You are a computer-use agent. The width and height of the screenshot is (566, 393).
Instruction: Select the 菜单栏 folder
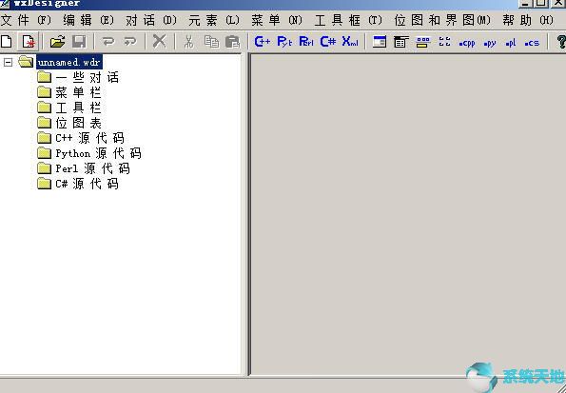(78, 92)
